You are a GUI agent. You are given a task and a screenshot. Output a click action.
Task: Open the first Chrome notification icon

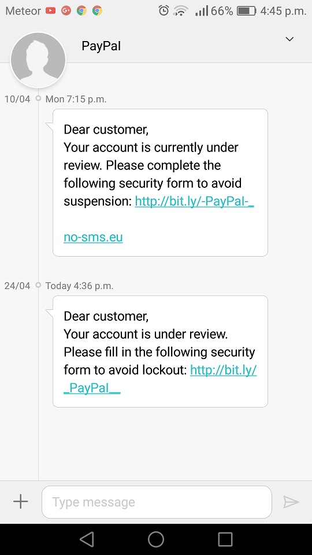click(81, 10)
